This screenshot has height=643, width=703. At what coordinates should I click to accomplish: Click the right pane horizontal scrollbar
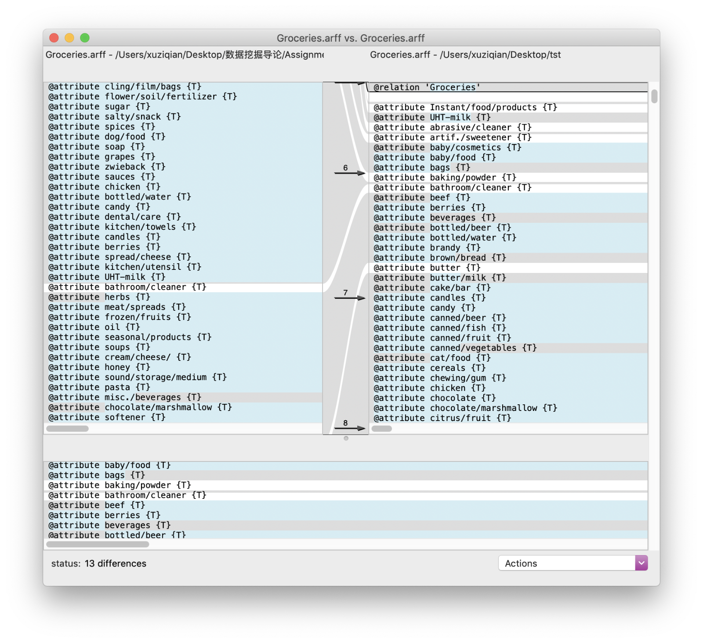pyautogui.click(x=382, y=429)
